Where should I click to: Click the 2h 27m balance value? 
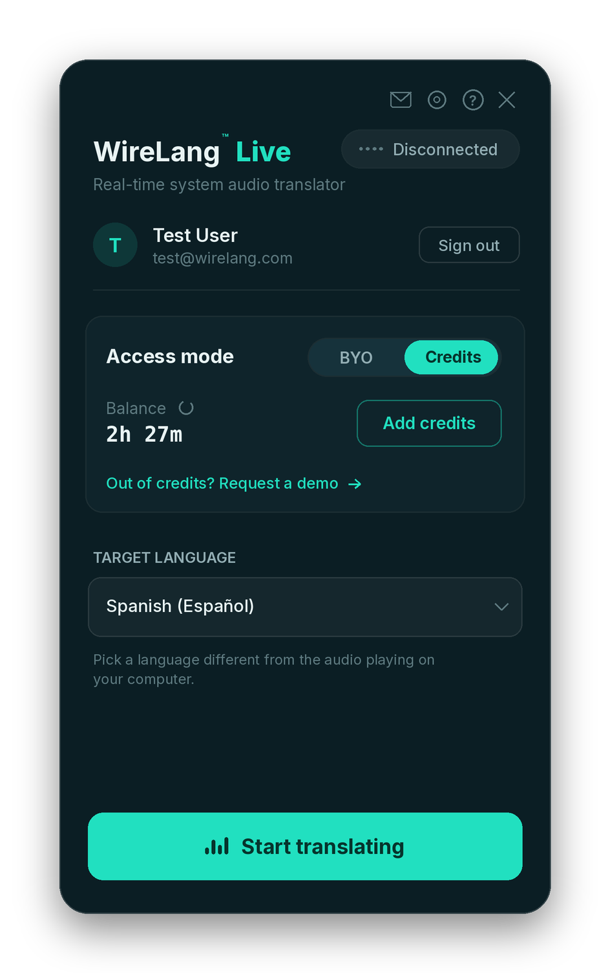coord(144,434)
